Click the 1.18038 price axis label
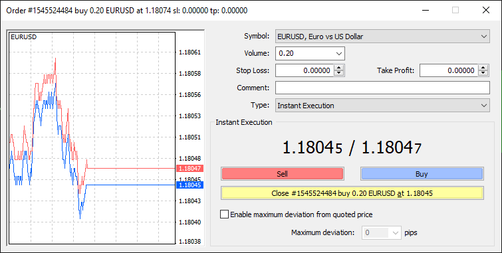Screen dimensions: 502x253 (x=190, y=242)
